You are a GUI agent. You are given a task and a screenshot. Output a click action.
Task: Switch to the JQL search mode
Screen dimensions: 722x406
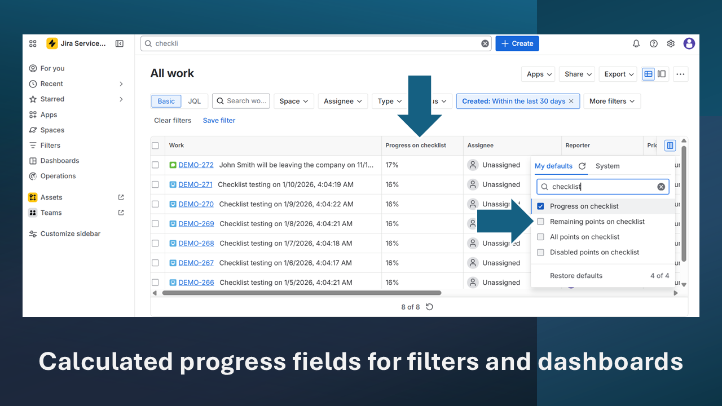pos(195,101)
